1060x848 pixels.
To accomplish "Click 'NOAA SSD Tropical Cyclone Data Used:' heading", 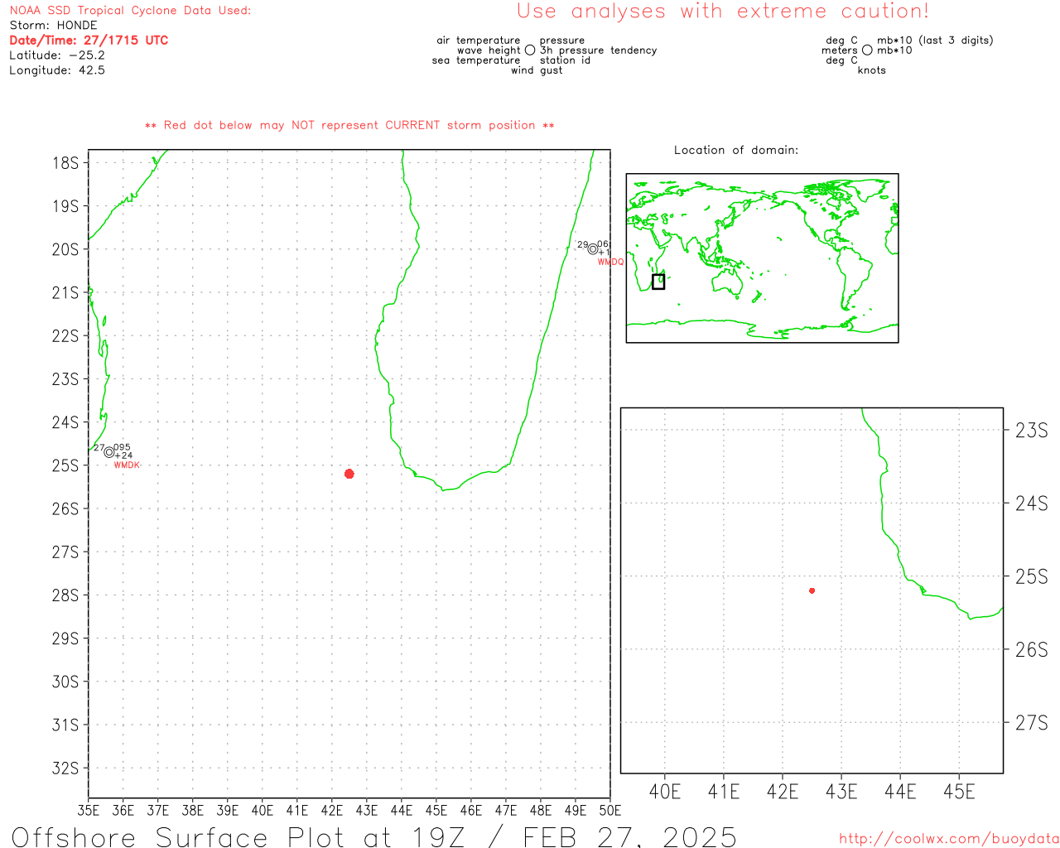I will [130, 11].
